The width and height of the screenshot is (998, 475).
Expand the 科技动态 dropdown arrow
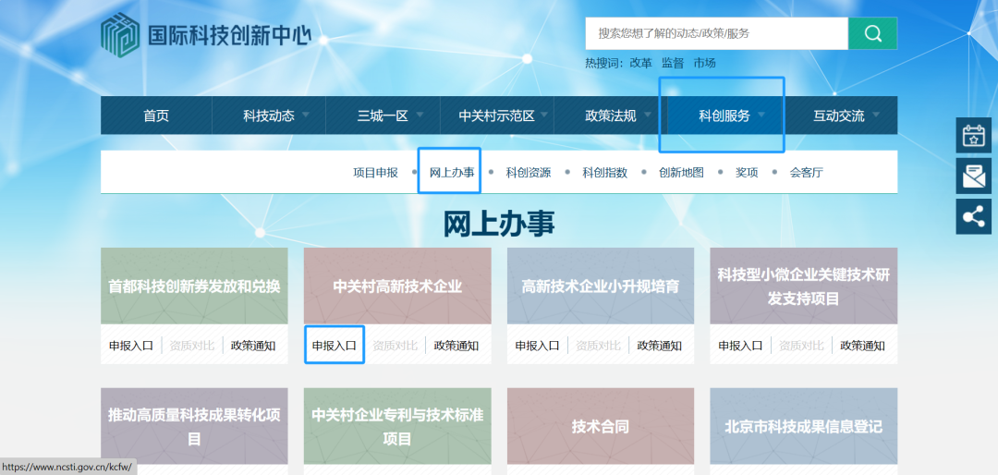(306, 116)
